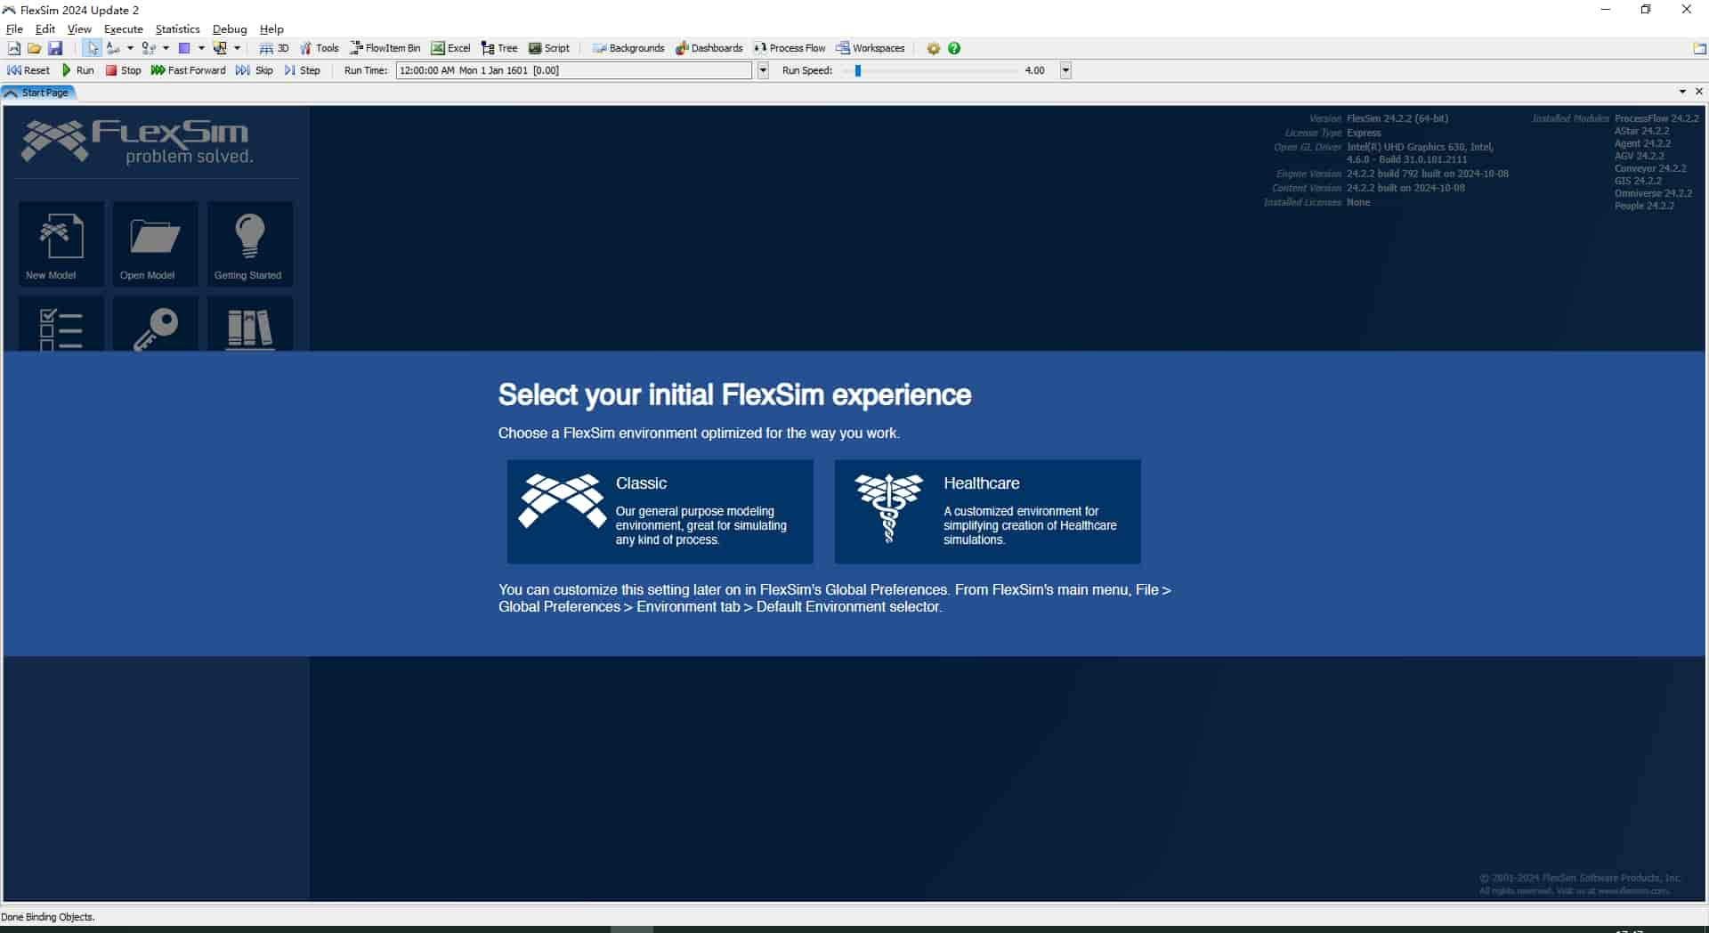The height and width of the screenshot is (933, 1709).
Task: Click the 'Done Binding Objects.' status text
Action: click(x=48, y=917)
